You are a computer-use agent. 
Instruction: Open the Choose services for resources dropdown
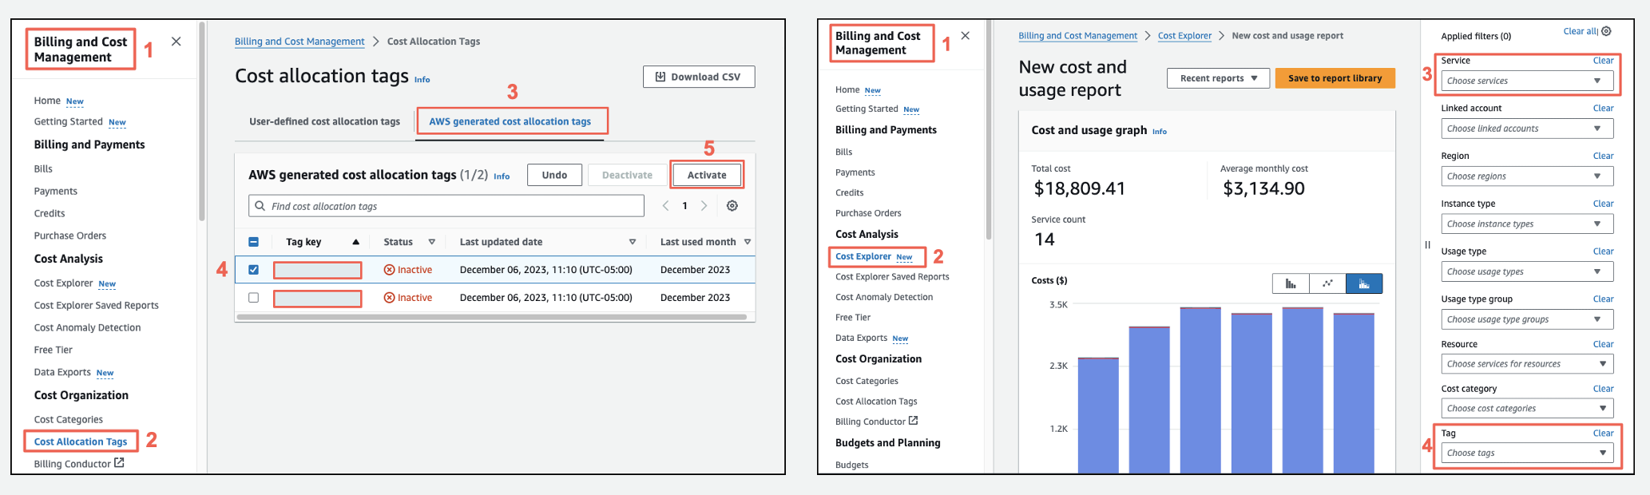point(1527,364)
